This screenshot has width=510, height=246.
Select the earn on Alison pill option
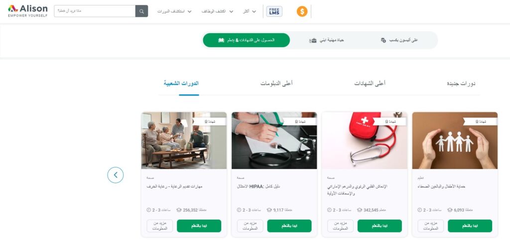399,40
